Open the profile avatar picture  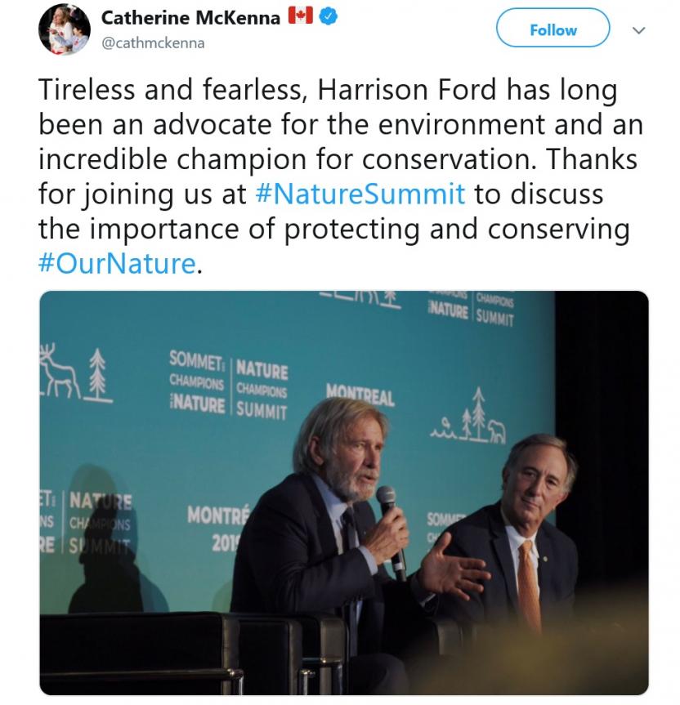[64, 29]
